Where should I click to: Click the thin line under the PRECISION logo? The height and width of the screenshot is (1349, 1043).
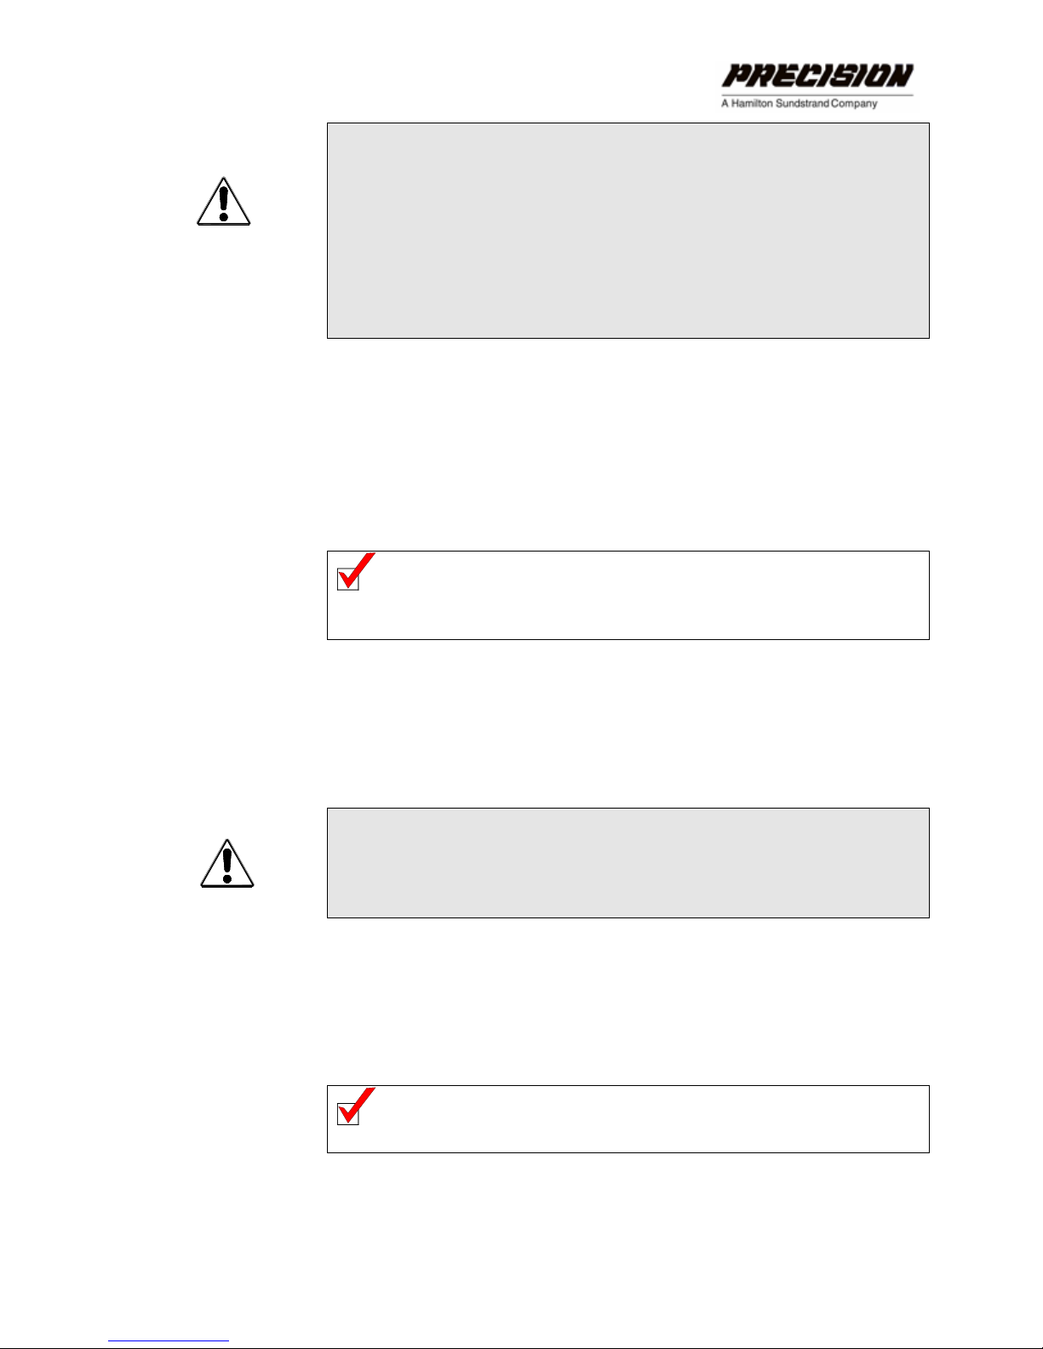(x=817, y=94)
